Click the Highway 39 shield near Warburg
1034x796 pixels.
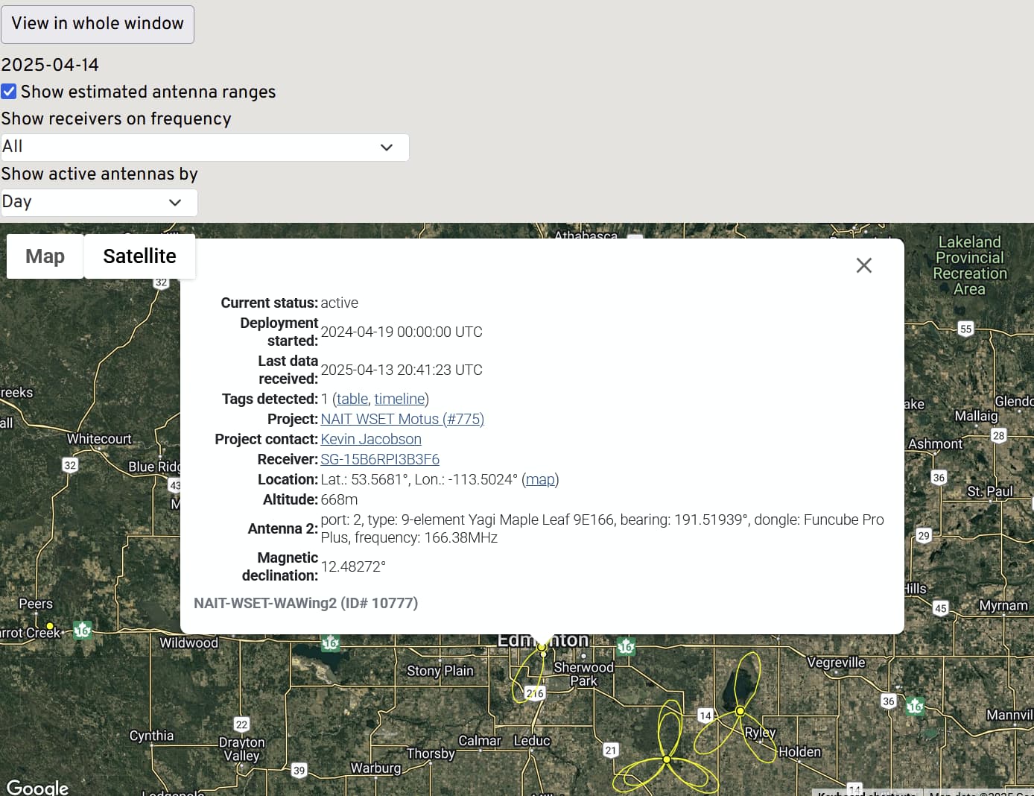(x=299, y=770)
